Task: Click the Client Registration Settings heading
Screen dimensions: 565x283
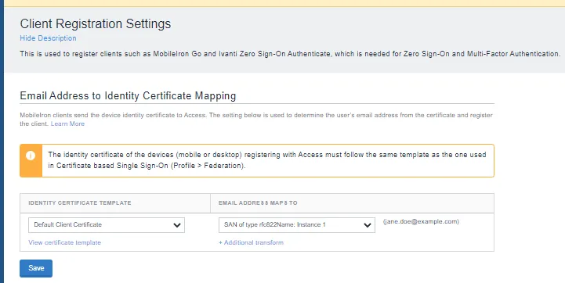Action: point(96,23)
